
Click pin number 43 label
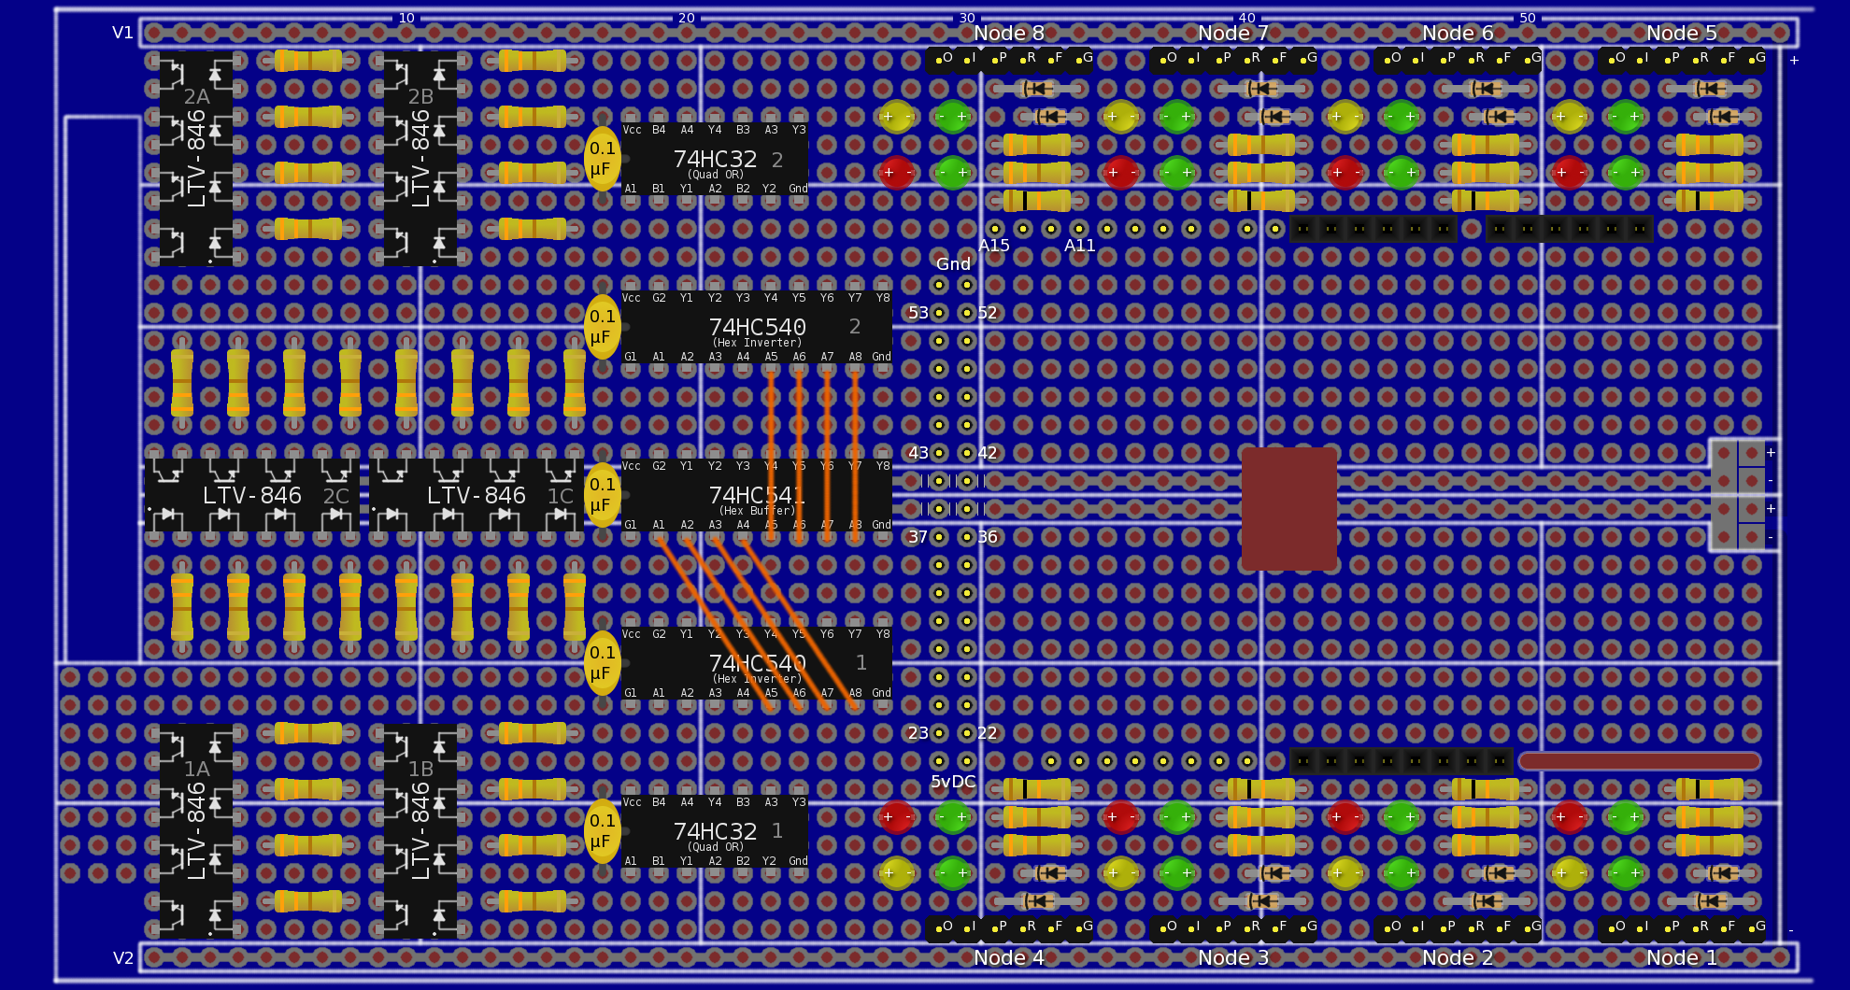coord(918,453)
